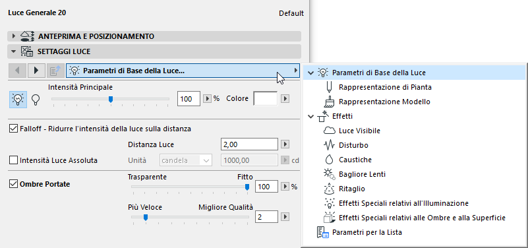The width and height of the screenshot is (528, 248).
Task: Uncheck the Ombre Portate checkbox
Action: pos(13,184)
